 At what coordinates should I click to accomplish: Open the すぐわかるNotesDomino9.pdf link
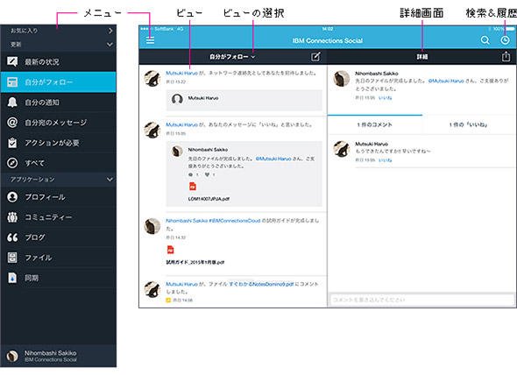pos(261,284)
